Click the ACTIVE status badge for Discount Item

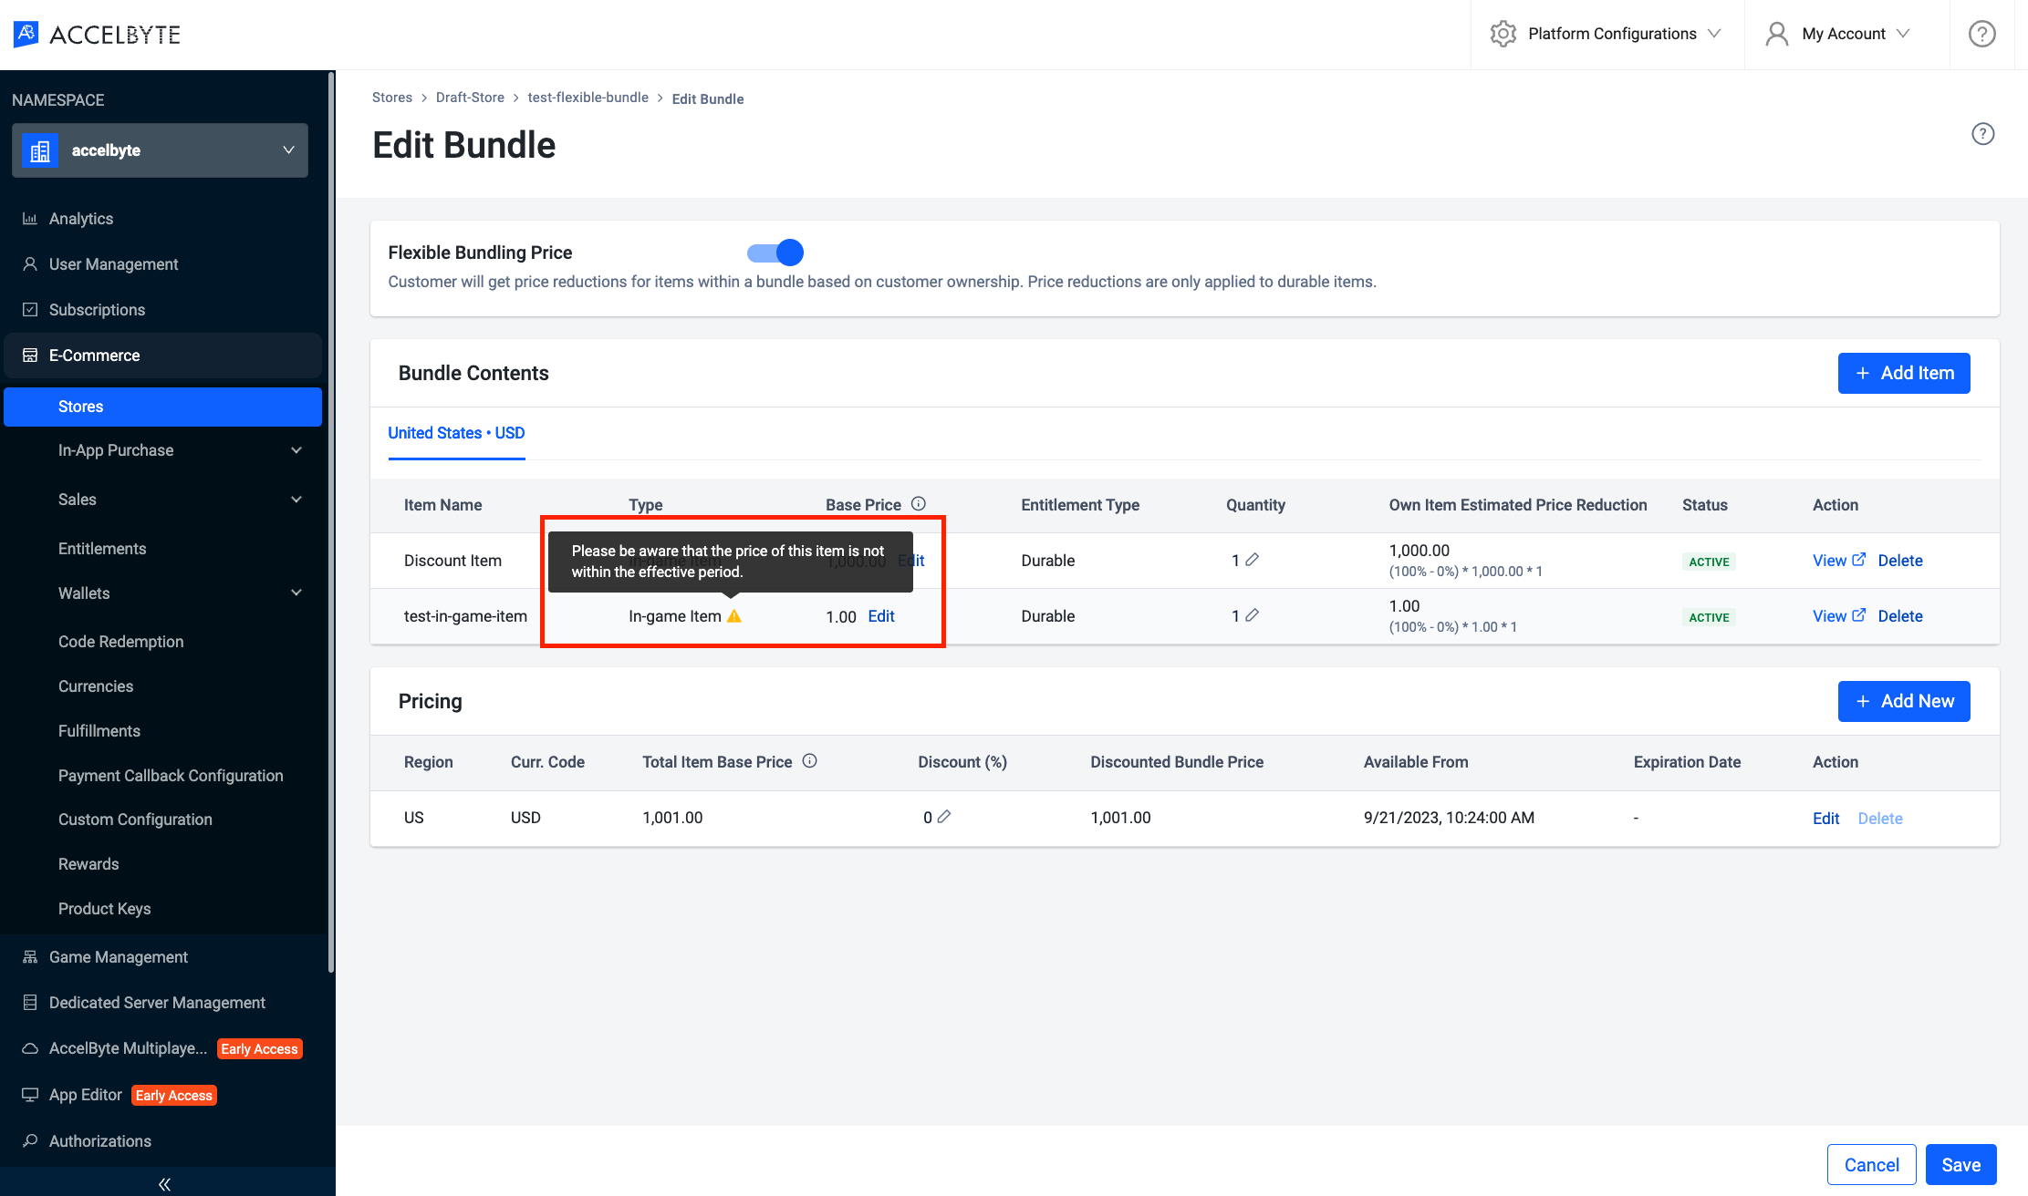(x=1709, y=562)
